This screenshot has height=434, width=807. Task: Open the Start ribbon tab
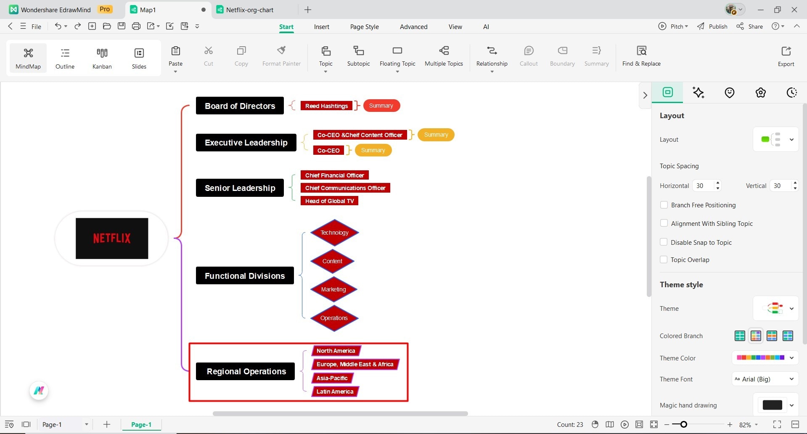pyautogui.click(x=286, y=26)
